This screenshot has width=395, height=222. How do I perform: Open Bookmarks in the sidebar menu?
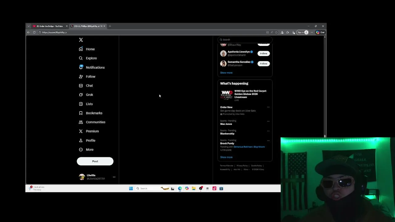pyautogui.click(x=94, y=113)
